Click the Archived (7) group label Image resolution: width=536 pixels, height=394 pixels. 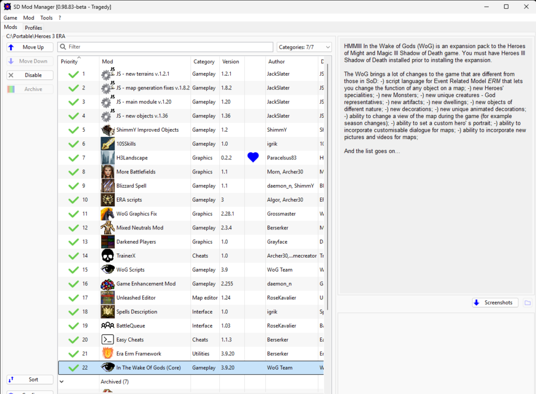tap(115, 381)
